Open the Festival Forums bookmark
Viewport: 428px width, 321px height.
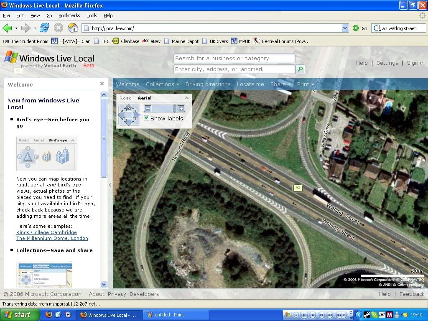281,41
